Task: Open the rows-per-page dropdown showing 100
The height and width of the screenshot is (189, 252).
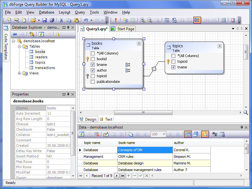Action: click(164, 134)
